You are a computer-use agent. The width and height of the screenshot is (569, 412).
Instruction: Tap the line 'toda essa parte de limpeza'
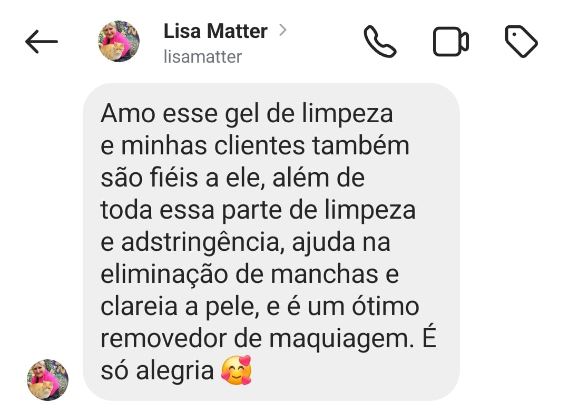pyautogui.click(x=258, y=210)
